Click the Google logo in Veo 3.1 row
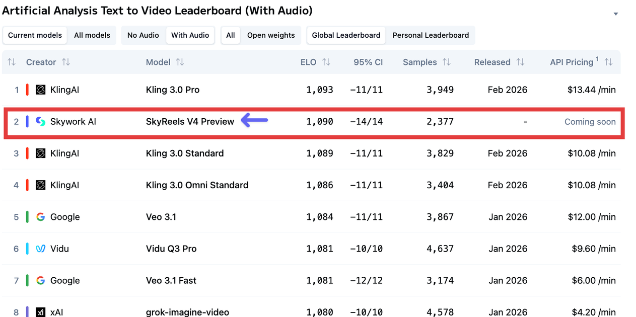Screen dimensions: 636x317 pyautogui.click(x=41, y=217)
